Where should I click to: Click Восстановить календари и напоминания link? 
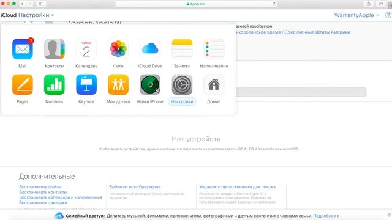pyautogui.click(x=61, y=197)
